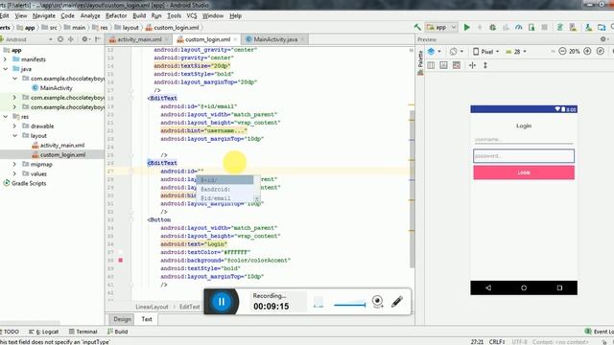Open the Build tool window

tap(117, 332)
